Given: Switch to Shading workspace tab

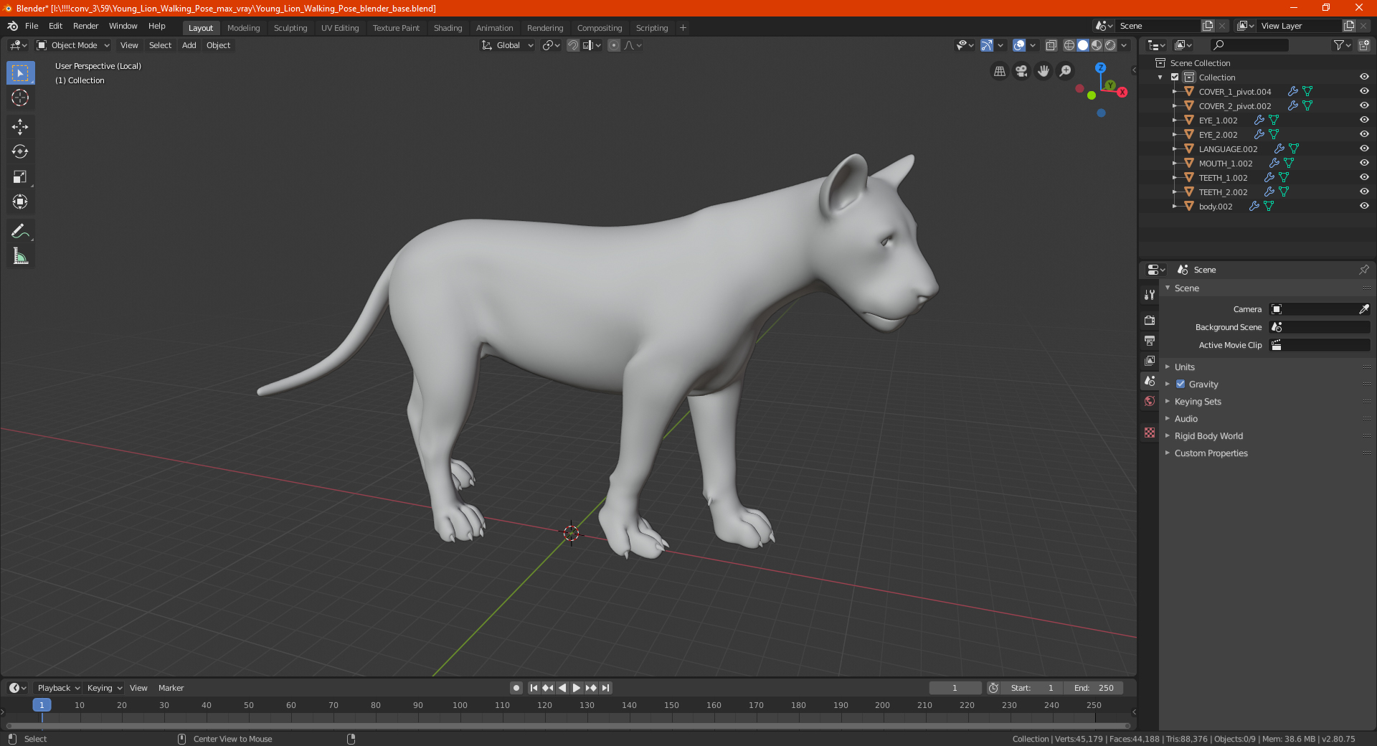Looking at the screenshot, I should [448, 28].
